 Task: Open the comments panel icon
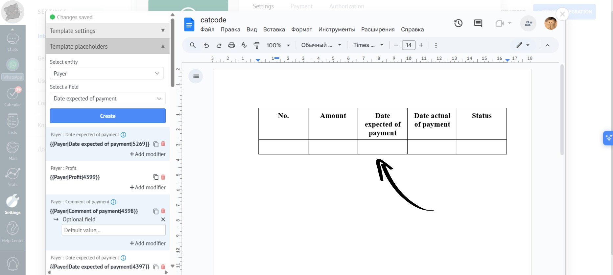coord(478,23)
